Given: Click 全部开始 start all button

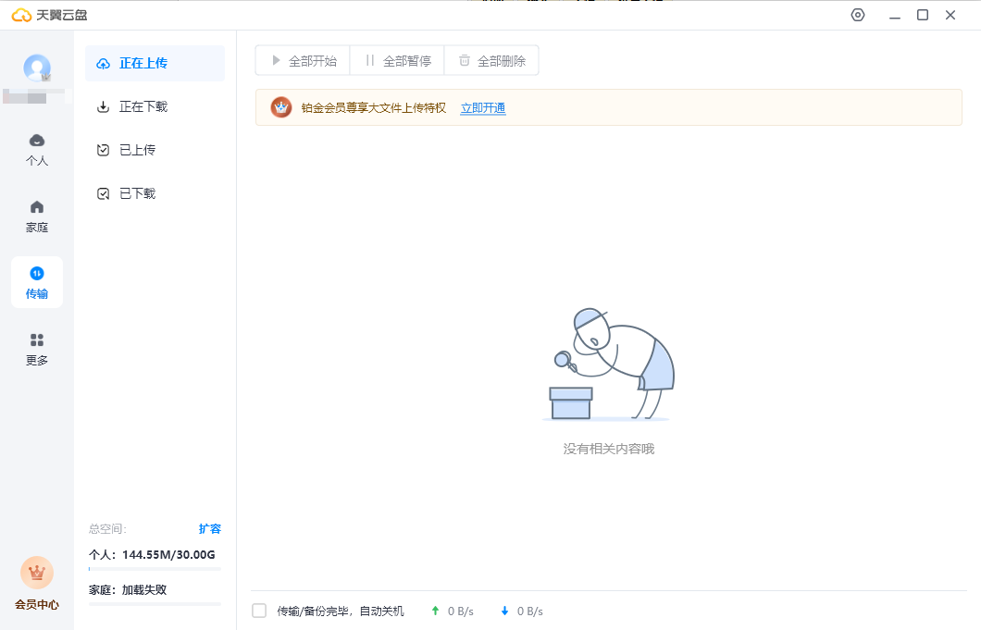Looking at the screenshot, I should [x=303, y=61].
